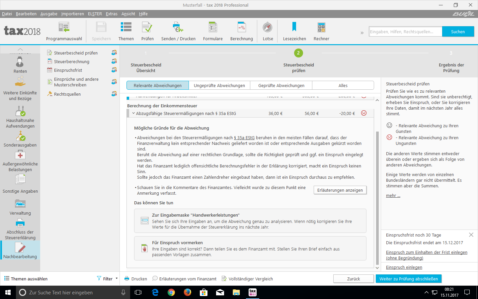Open Erläuterungen vom Finanzamt
Image resolution: width=478 pixels, height=299 pixels.
(x=185, y=279)
